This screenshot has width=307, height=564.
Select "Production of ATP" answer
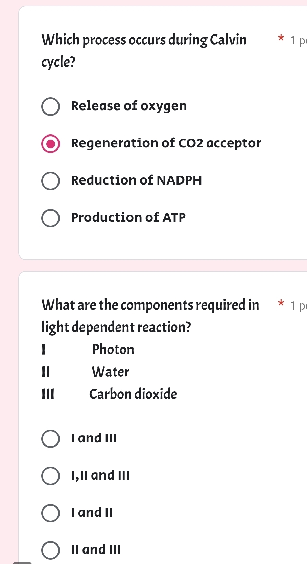point(50,218)
